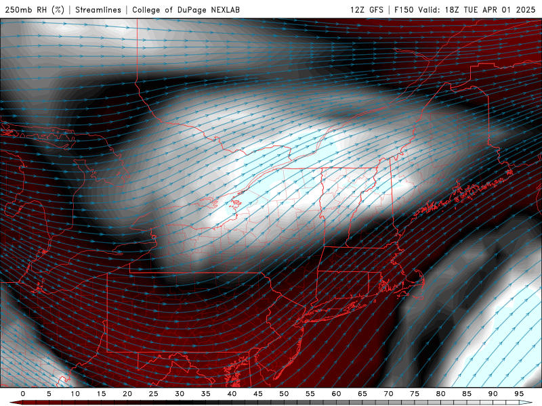Viewport: 542px width, 406px height.
Task: Click the colorbar value 10
Action: pyautogui.click(x=75, y=394)
